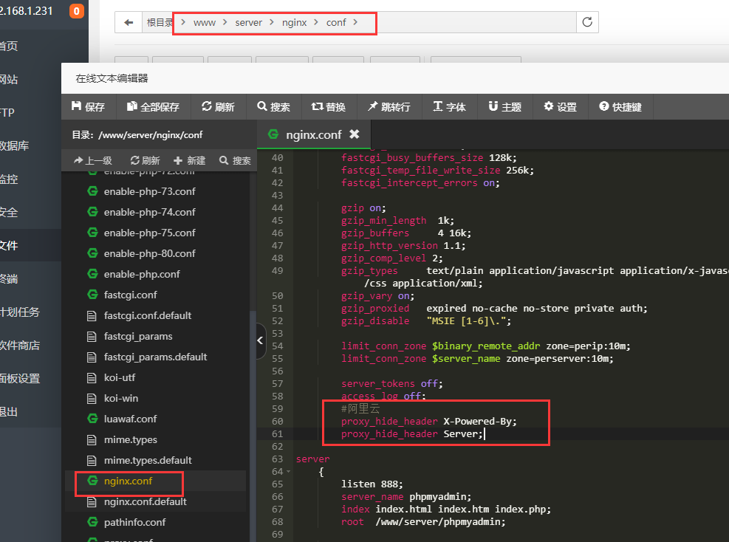Click the reload icon in path bar
Screen dimensions: 729x542
coord(587,22)
